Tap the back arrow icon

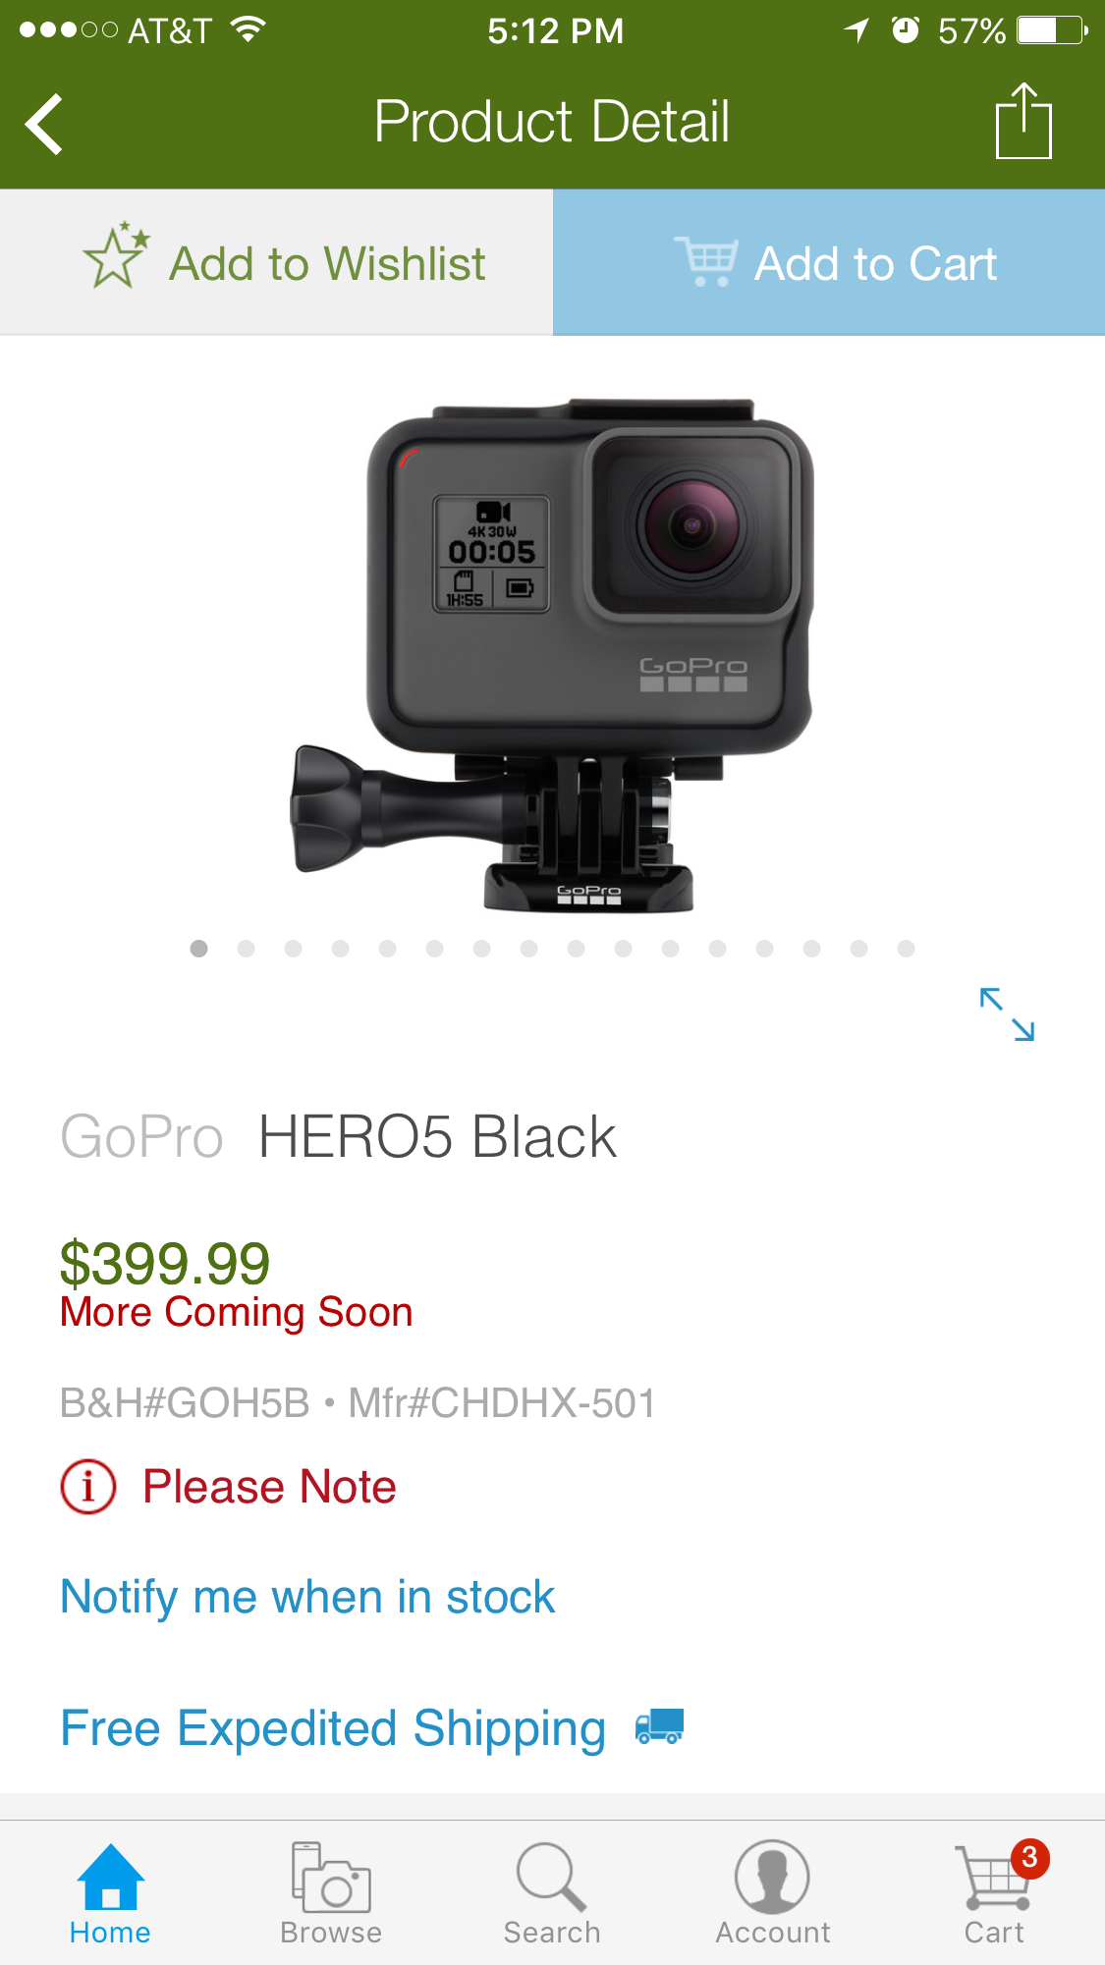(44, 124)
